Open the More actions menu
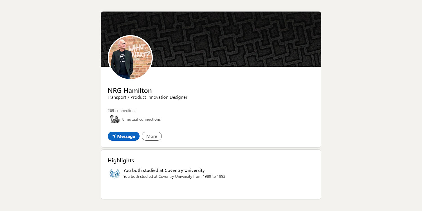 pyautogui.click(x=152, y=136)
